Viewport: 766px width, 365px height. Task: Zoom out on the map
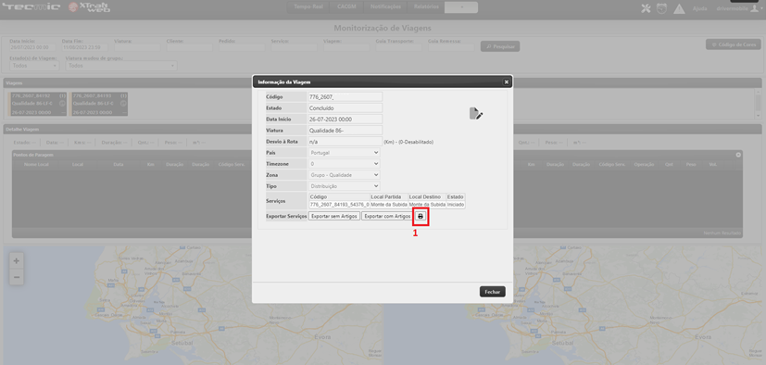click(x=16, y=277)
